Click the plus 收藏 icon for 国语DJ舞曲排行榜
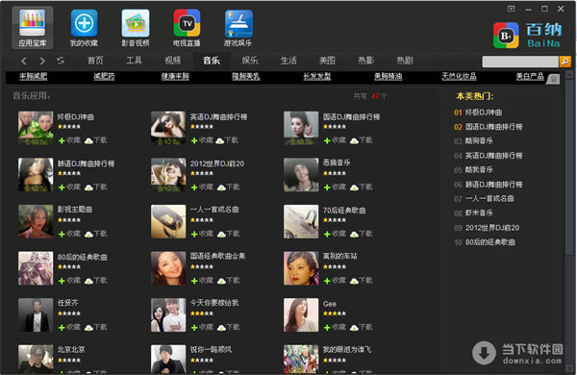This screenshot has width=577, height=375. pyautogui.click(x=327, y=140)
